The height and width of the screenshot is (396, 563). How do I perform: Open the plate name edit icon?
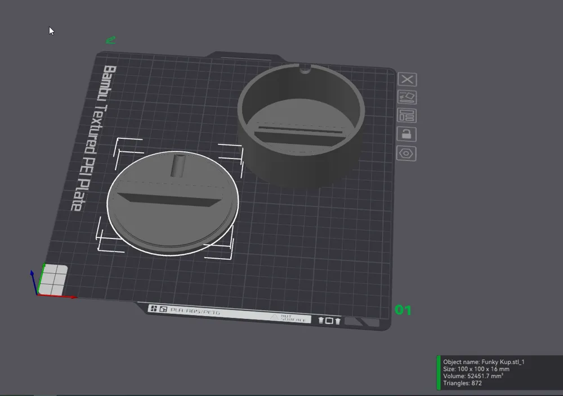pyautogui.click(x=408, y=97)
